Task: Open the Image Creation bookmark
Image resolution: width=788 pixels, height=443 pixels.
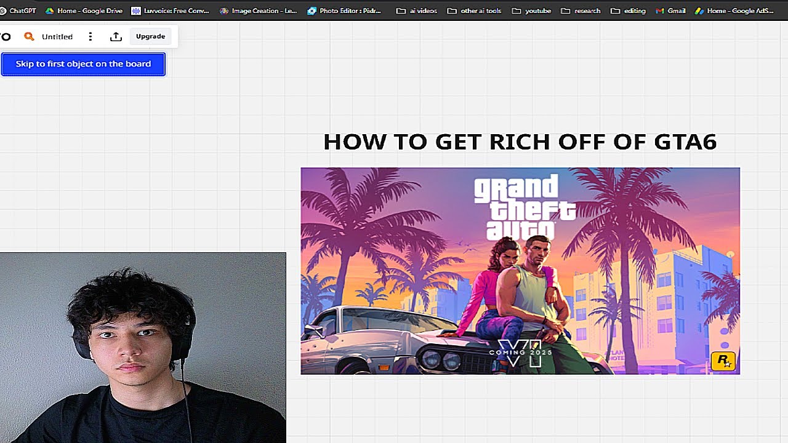Action: (259, 10)
